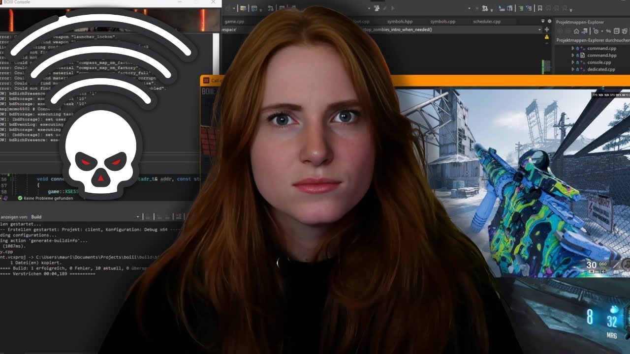Expand the command.hpp tree node
This screenshot has width=630, height=354.
point(572,56)
